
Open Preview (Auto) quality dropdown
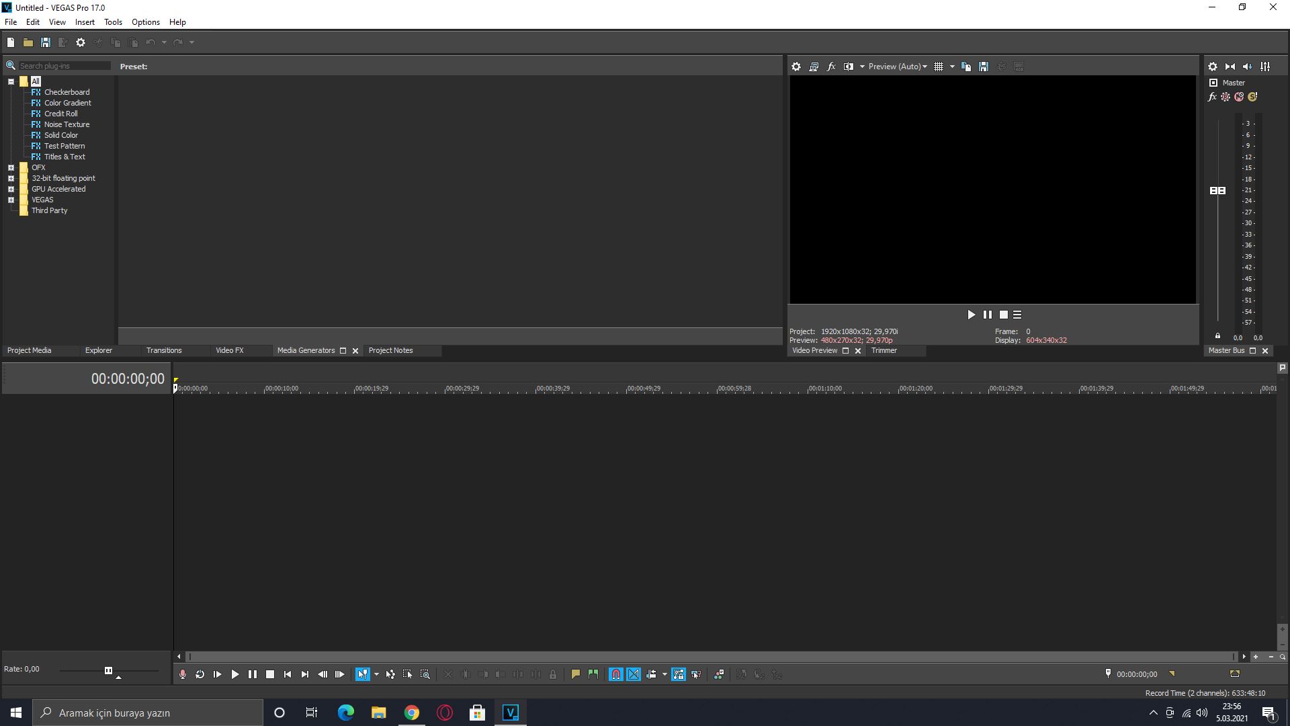897,67
